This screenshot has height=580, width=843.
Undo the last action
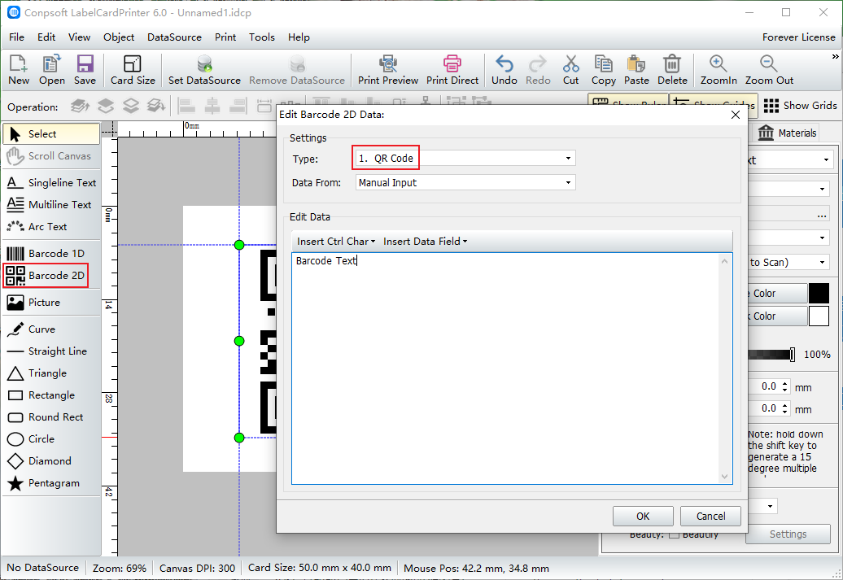[504, 70]
